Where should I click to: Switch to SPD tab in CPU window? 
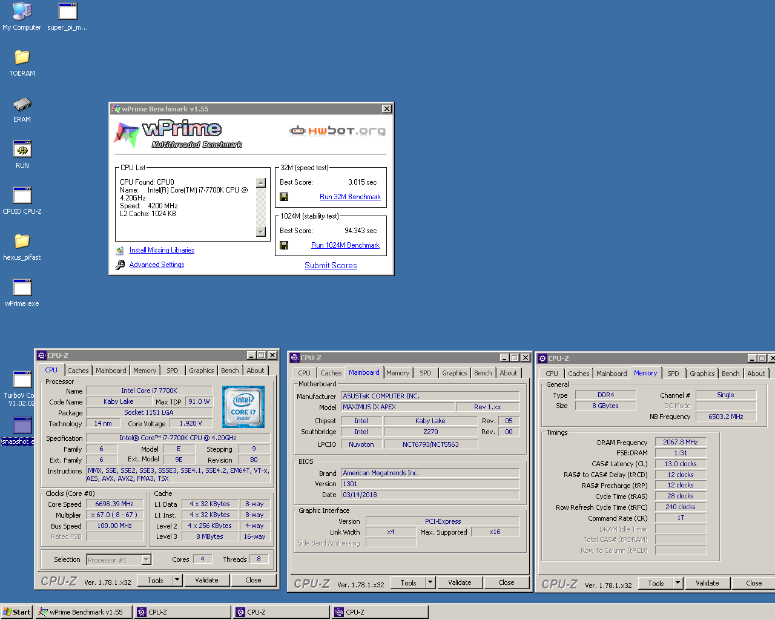coord(173,371)
